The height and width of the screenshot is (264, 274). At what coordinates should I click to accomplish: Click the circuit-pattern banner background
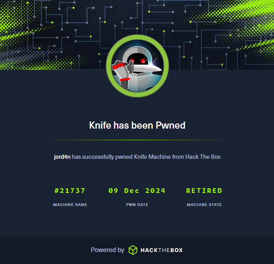pos(52,35)
